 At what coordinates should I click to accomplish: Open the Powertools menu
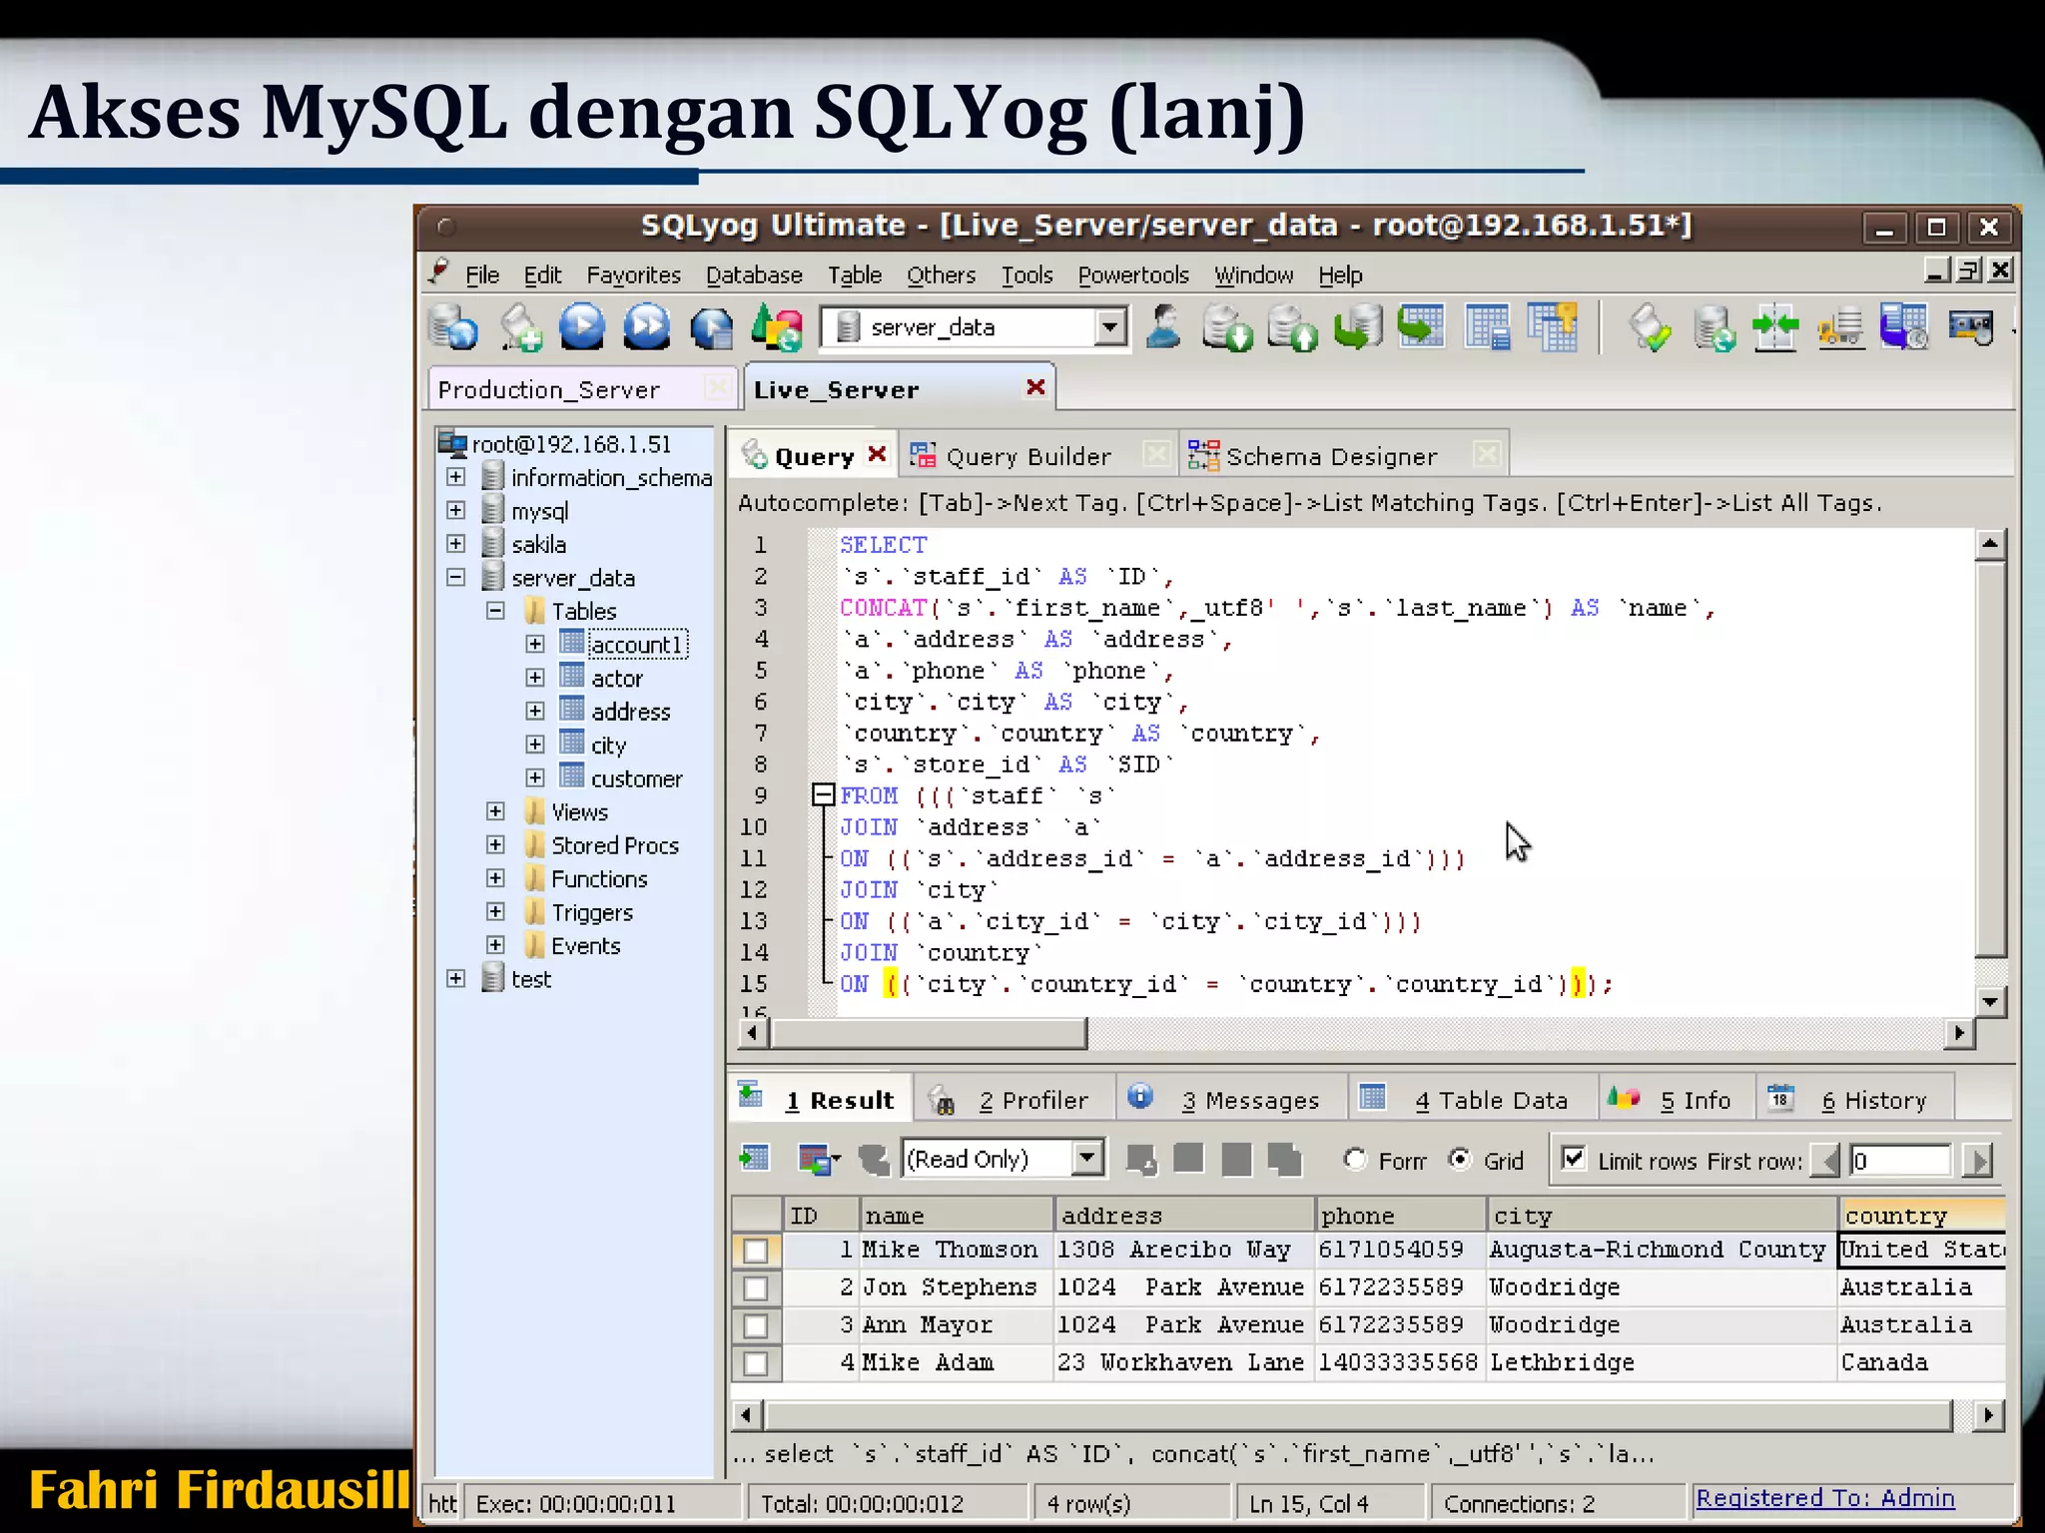[1133, 274]
